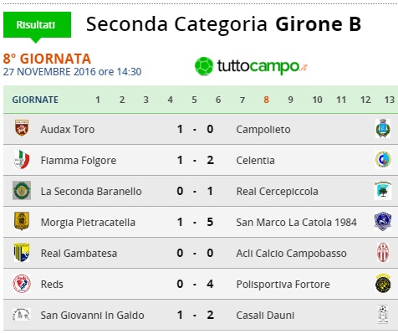Click the La Seconda Baranello team name

[91, 192]
